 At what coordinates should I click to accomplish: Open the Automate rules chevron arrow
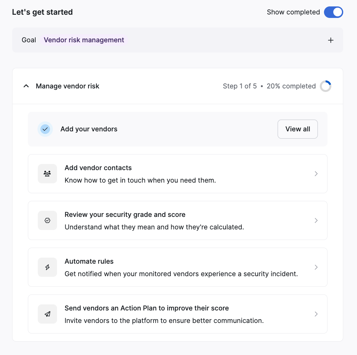(x=316, y=267)
